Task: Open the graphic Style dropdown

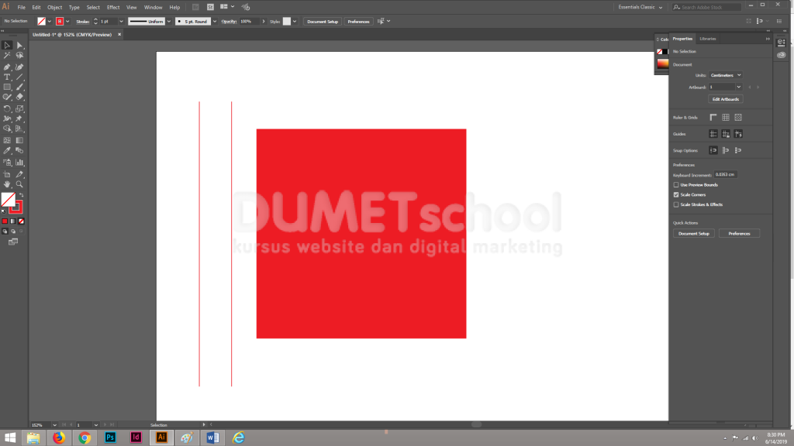Action: (x=295, y=21)
